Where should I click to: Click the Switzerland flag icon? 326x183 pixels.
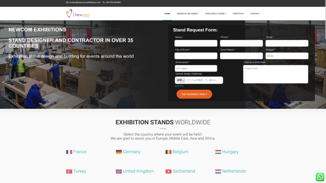(168, 171)
